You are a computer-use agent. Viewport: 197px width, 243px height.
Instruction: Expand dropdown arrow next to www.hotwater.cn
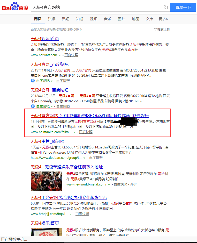pyautogui.click(x=60, y=55)
